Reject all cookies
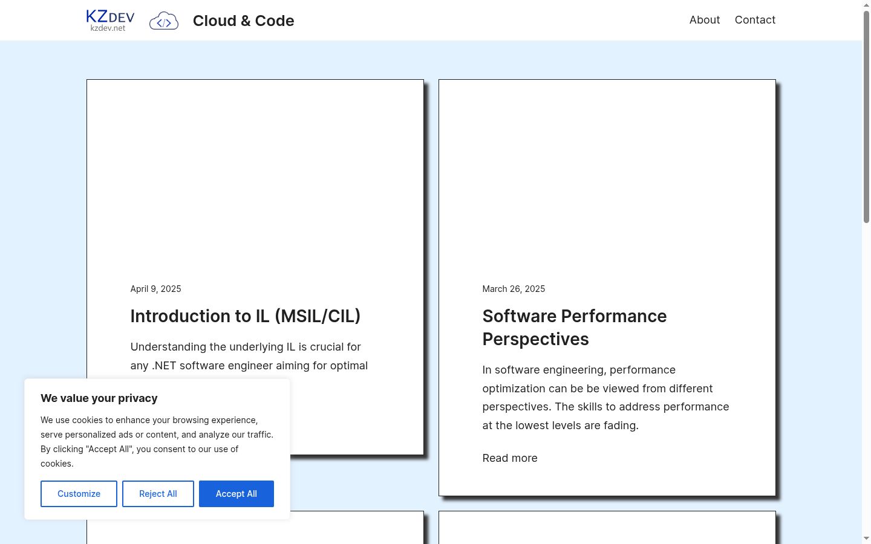 (158, 494)
